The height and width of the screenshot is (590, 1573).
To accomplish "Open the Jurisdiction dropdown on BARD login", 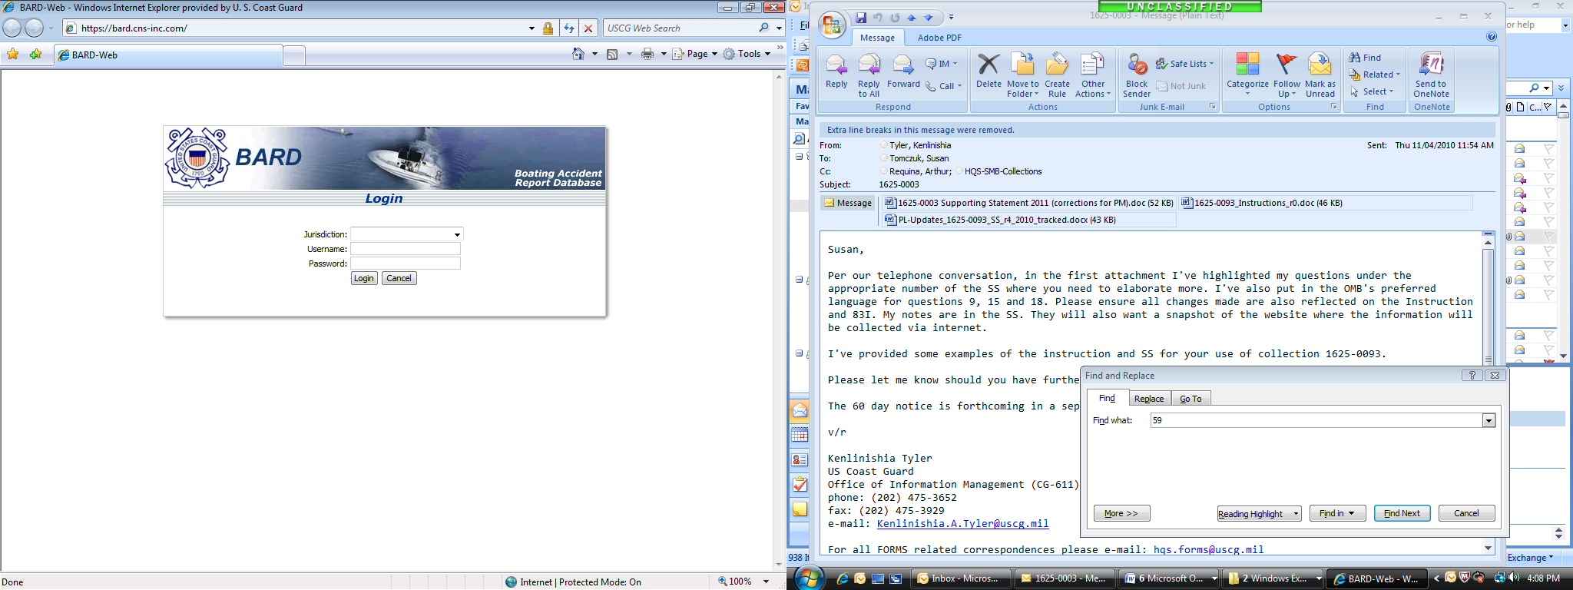I will point(457,234).
